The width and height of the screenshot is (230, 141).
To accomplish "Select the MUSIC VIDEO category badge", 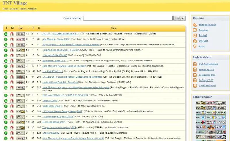I will coord(211,122).
